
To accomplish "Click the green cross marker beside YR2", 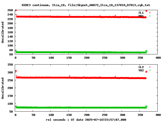I will coord(150,70).
